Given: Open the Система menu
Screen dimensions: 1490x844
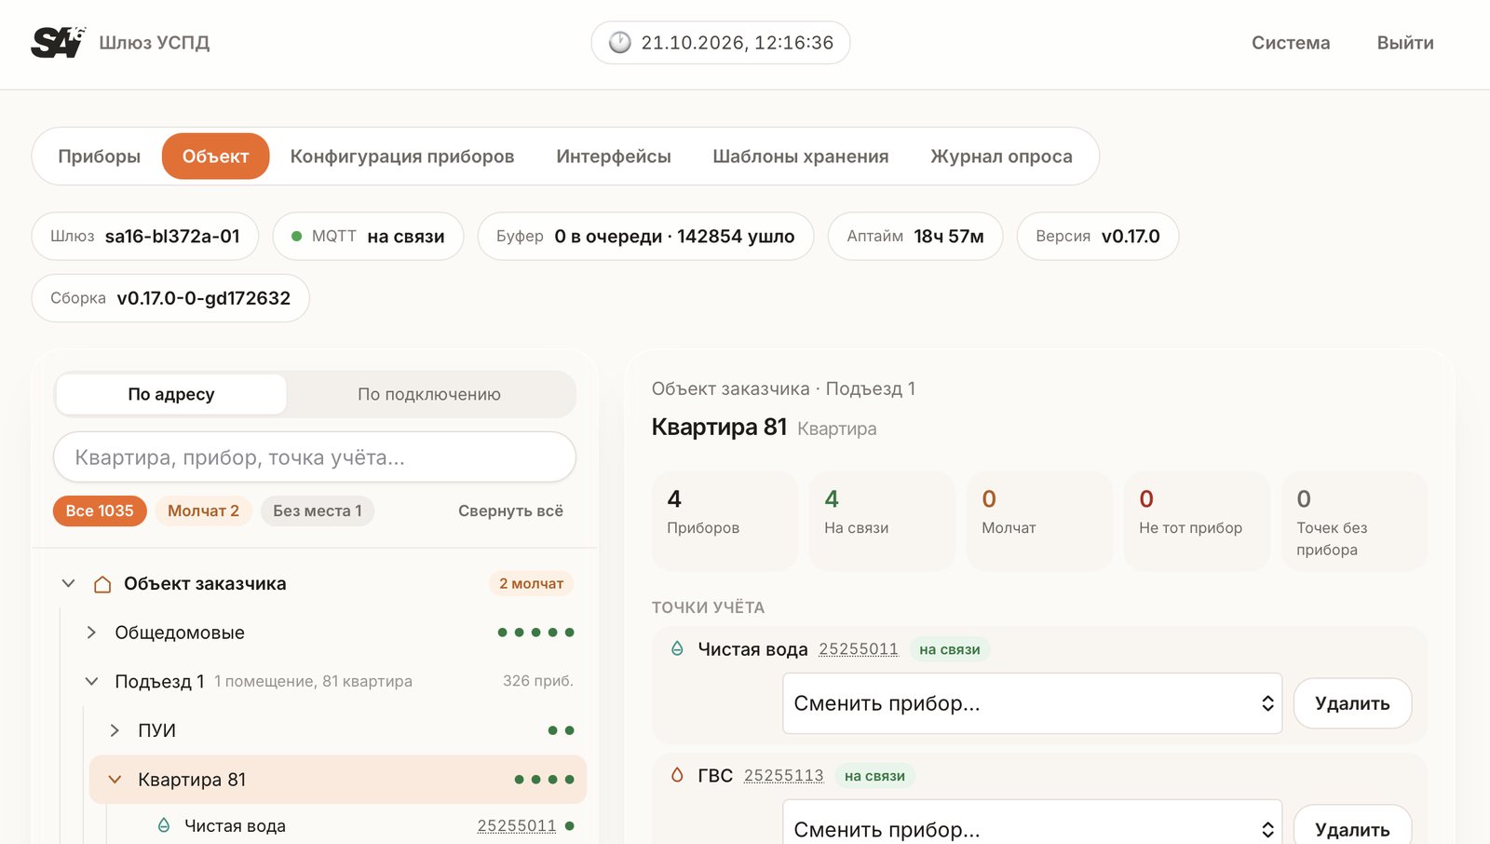Looking at the screenshot, I should click(x=1291, y=43).
